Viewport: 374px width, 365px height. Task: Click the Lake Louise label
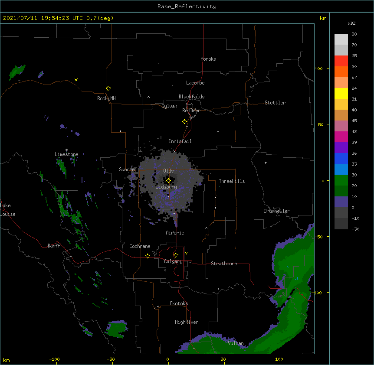click(x=8, y=210)
